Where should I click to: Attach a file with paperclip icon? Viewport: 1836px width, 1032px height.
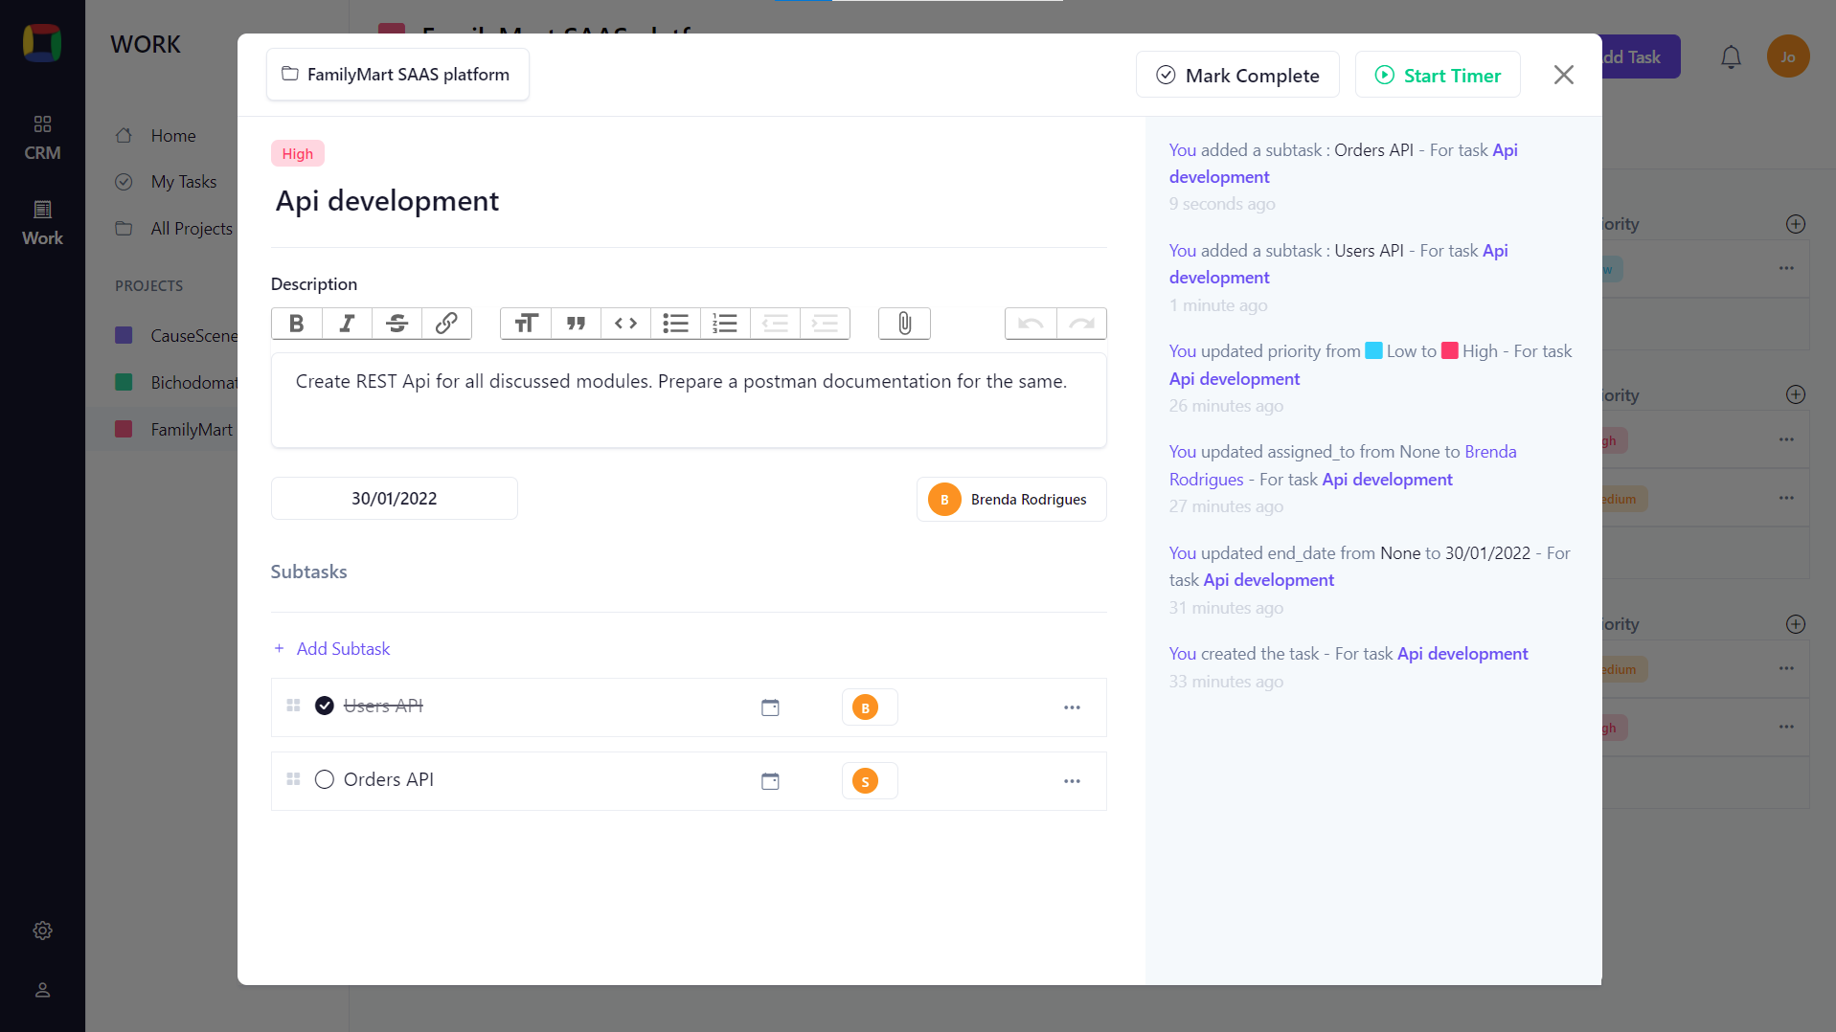[x=904, y=324]
